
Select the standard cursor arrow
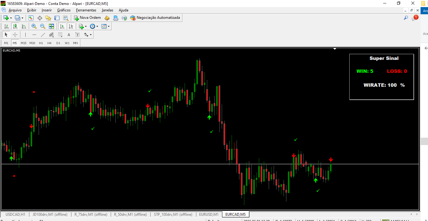pyautogui.click(x=6, y=35)
